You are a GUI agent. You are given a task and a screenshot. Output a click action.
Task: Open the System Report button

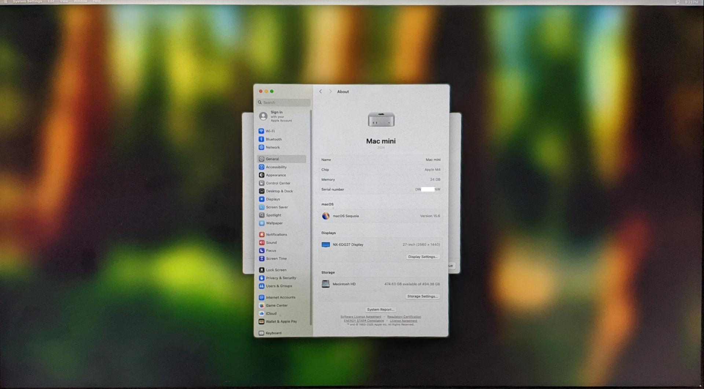pos(380,310)
